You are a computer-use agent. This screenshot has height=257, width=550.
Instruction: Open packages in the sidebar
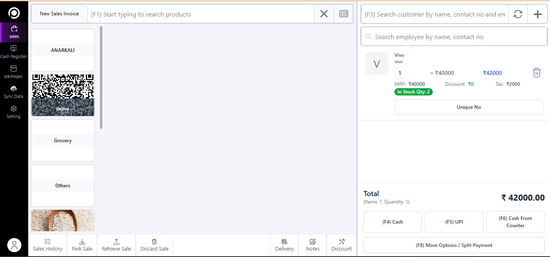[14, 72]
